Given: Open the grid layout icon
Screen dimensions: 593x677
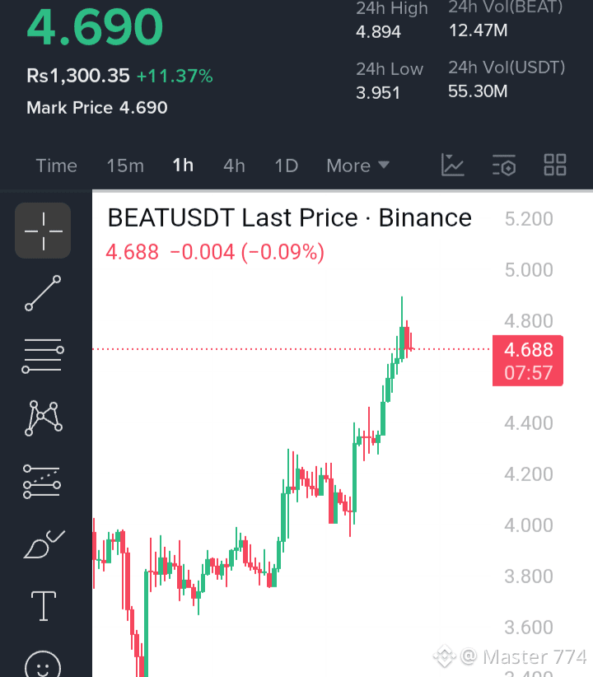Looking at the screenshot, I should point(555,165).
